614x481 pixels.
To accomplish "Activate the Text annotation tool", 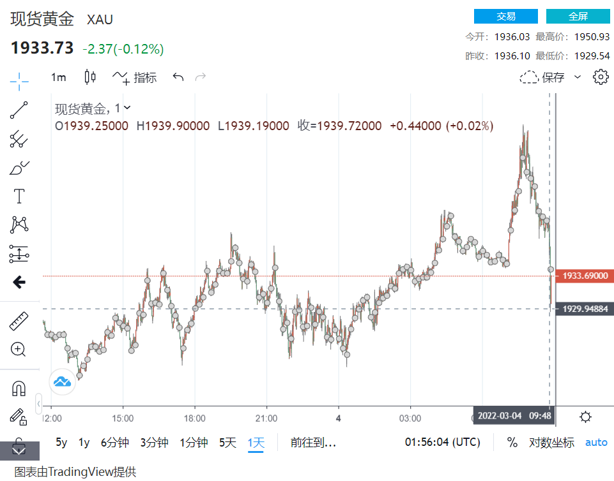I will [x=19, y=196].
